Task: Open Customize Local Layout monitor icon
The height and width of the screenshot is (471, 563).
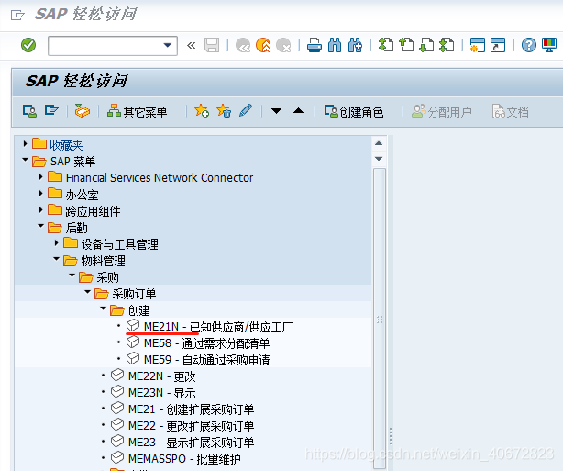Action: tap(549, 45)
